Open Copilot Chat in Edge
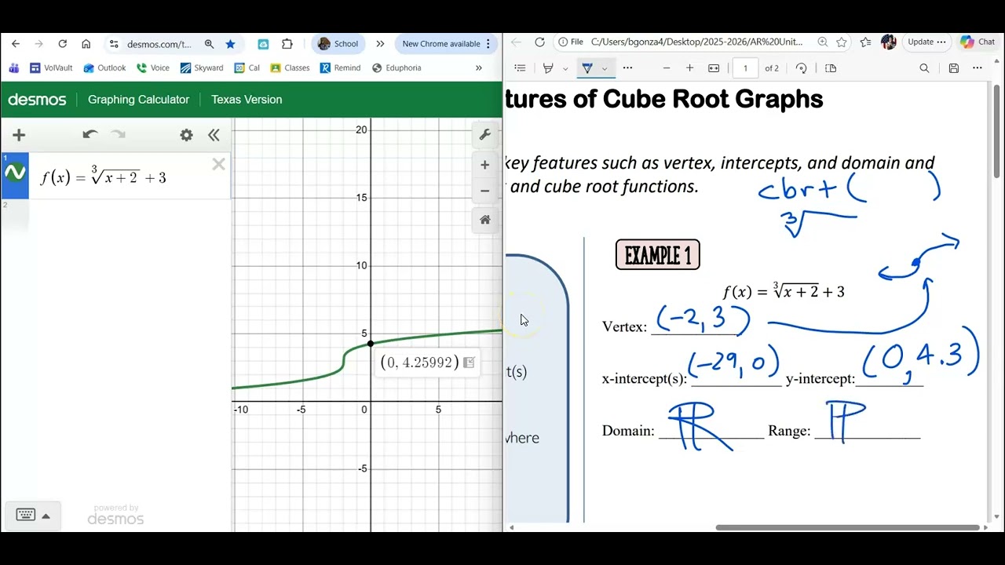The image size is (1005, 565). point(978,42)
